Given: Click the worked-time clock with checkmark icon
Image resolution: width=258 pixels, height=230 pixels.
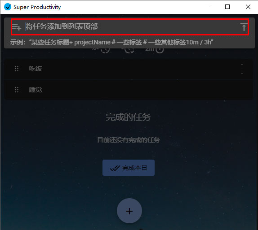Looking at the screenshot, I should coord(129,50).
